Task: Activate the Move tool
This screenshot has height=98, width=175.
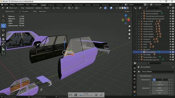Action: 3,26
